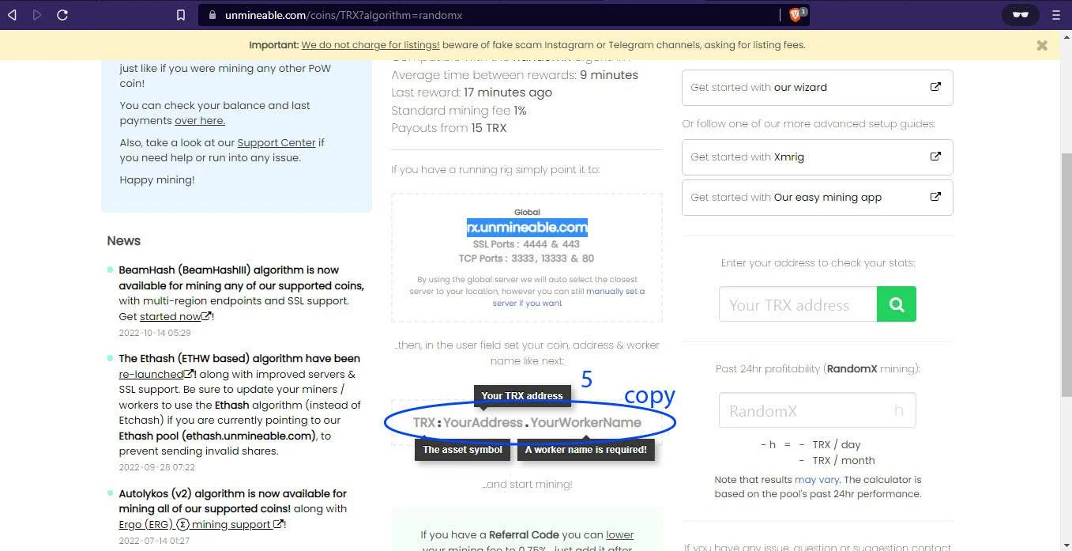The height and width of the screenshot is (551, 1072).
Task: Click the 'Standard mining fee 1%' text
Action: click(x=459, y=111)
